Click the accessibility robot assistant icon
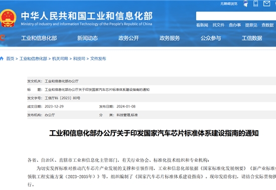Viewport: 276px width, 190px height. coord(246,4)
